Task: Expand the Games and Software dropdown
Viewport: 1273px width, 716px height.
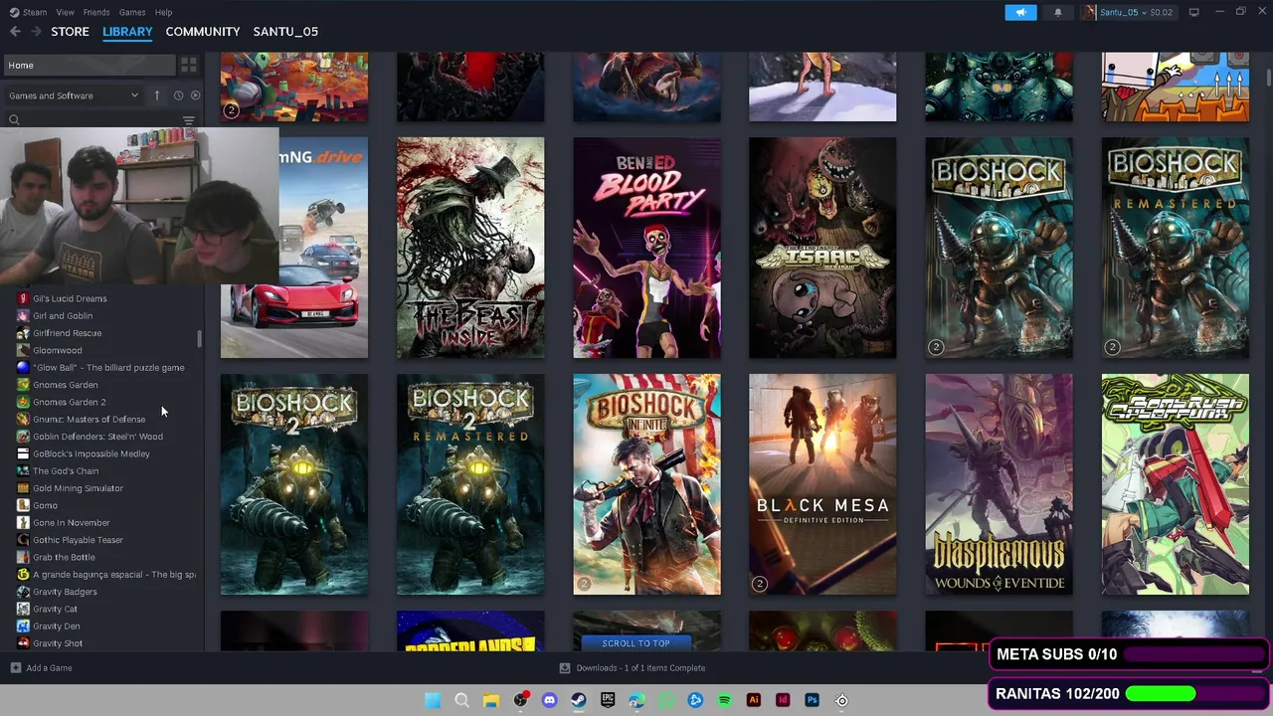Action: point(74,95)
